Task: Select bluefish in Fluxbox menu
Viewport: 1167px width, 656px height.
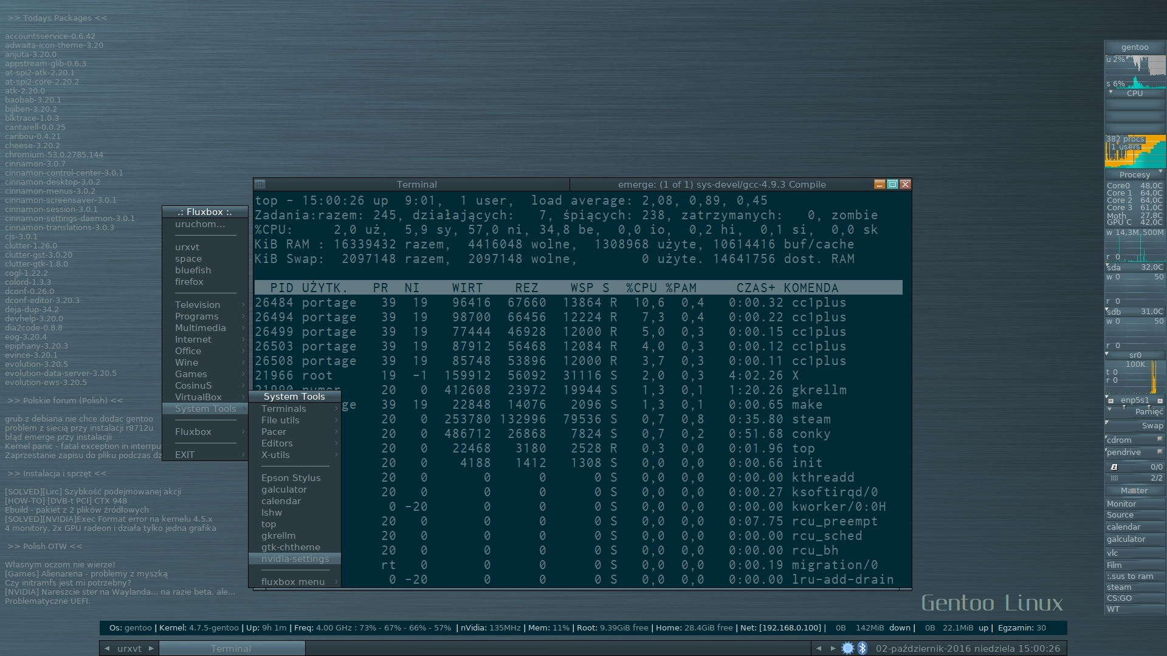Action: point(205,270)
